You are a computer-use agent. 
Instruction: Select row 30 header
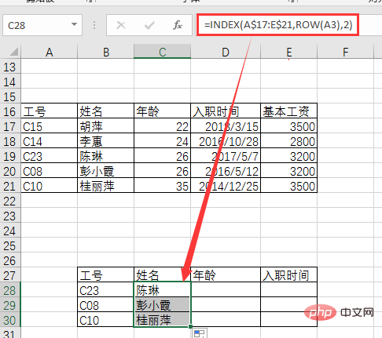pyautogui.click(x=10, y=320)
